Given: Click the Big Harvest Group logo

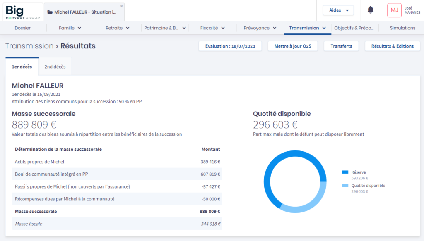Looking at the screenshot, I should (23, 12).
